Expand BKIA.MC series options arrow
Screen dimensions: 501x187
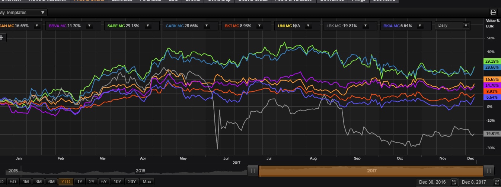click(x=421, y=26)
